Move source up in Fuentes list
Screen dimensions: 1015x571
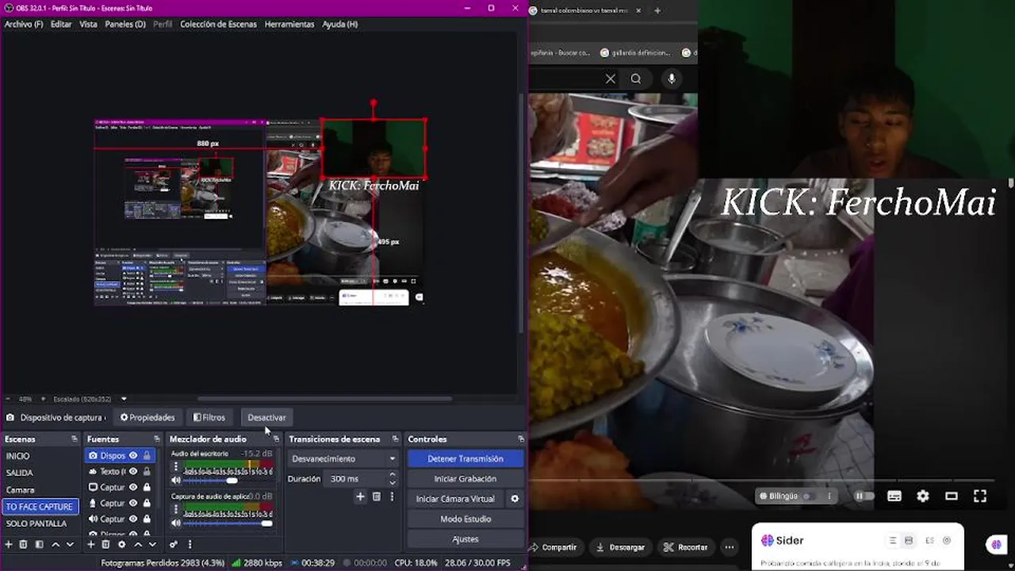138,544
